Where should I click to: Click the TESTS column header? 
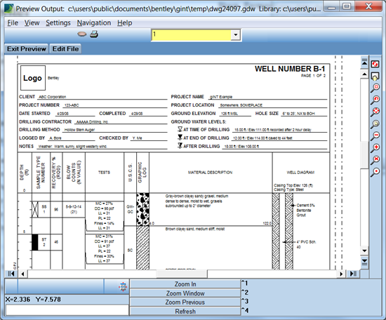tap(104, 173)
